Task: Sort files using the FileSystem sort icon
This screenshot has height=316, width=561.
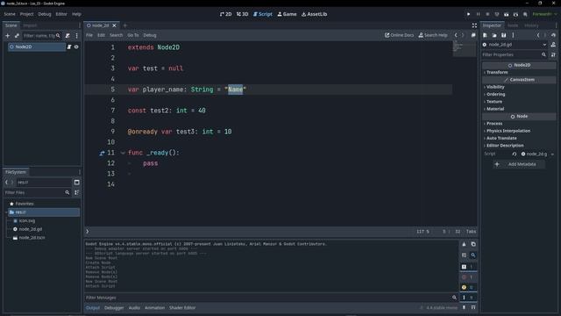Action: pos(76,193)
